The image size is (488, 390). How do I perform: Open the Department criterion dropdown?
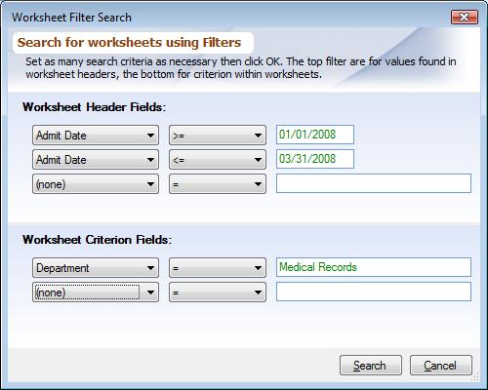coord(96,268)
